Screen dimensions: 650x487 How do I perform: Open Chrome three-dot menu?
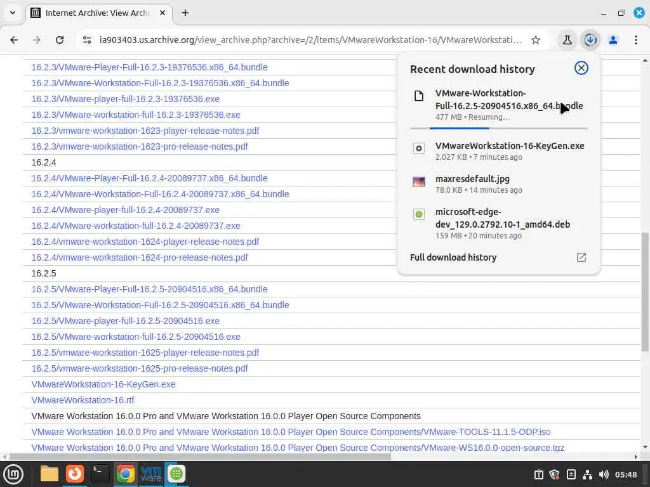pyautogui.click(x=636, y=40)
